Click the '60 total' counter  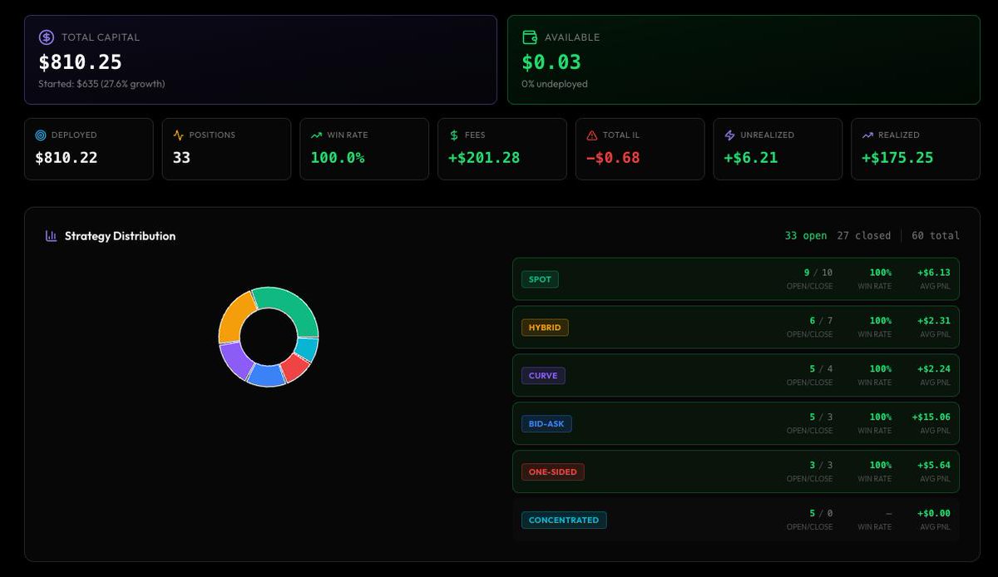point(936,236)
